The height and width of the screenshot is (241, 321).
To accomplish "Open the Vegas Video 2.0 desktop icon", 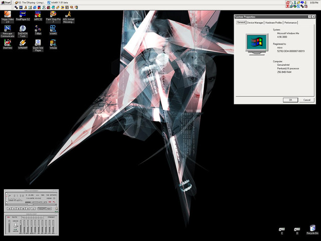I will [x=8, y=14].
